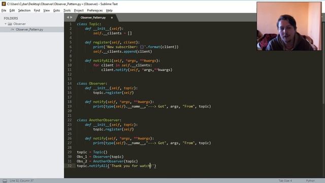Click 'Obs_1 = Observer(topic)' line
Screen dimensions: 325x183
[x=100, y=157]
